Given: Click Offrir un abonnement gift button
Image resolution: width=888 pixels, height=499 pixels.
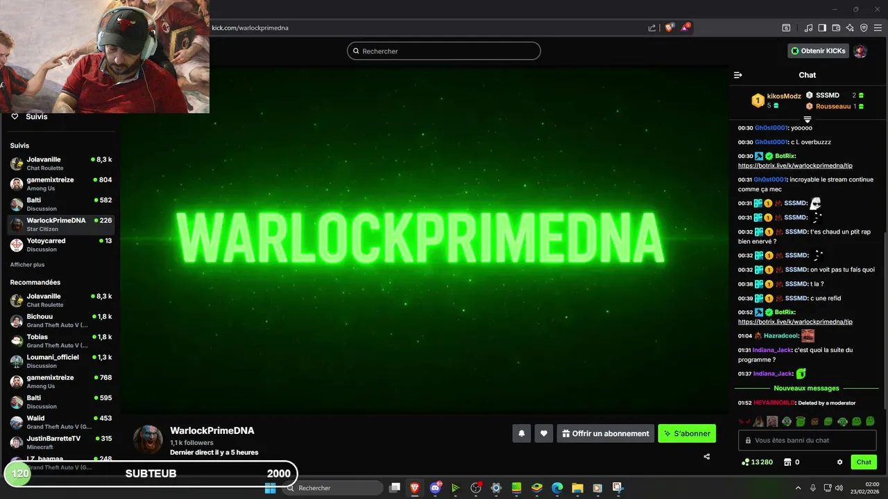Looking at the screenshot, I should [x=606, y=433].
